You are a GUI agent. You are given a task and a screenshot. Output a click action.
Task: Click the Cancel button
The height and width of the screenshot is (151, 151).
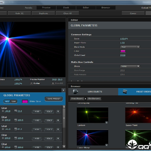click(x=133, y=13)
